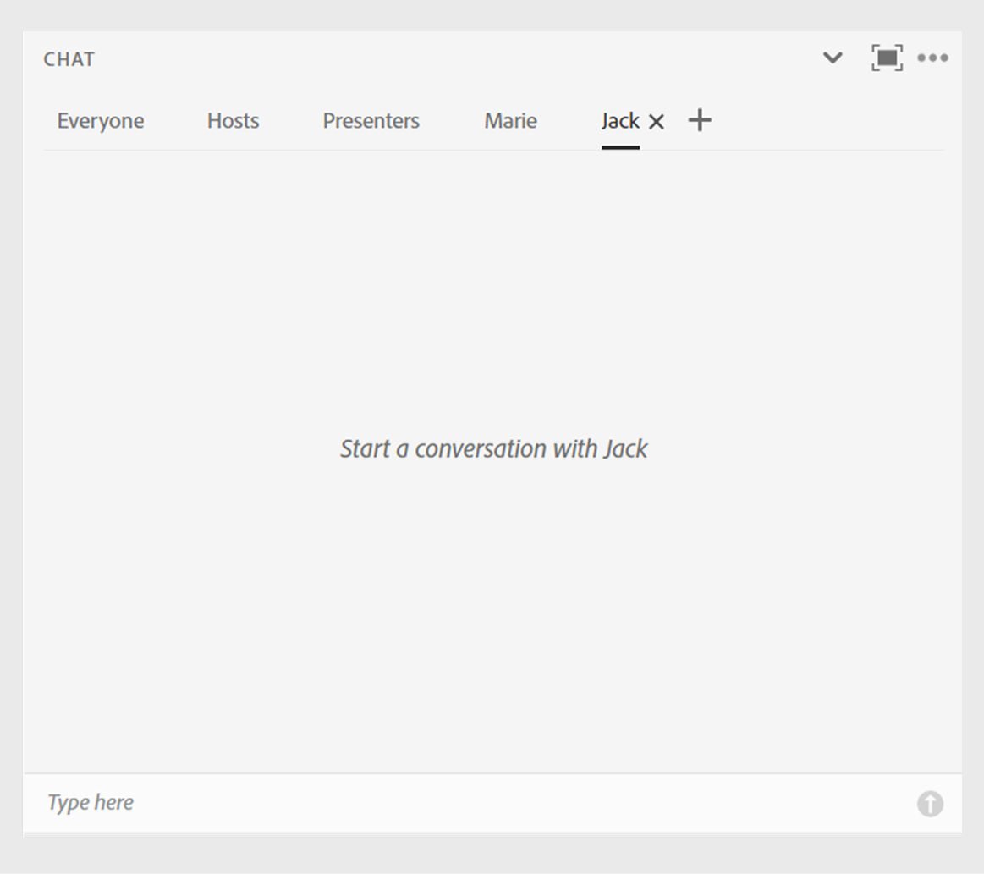Click the CHAT pod title
The image size is (984, 874).
[69, 59]
